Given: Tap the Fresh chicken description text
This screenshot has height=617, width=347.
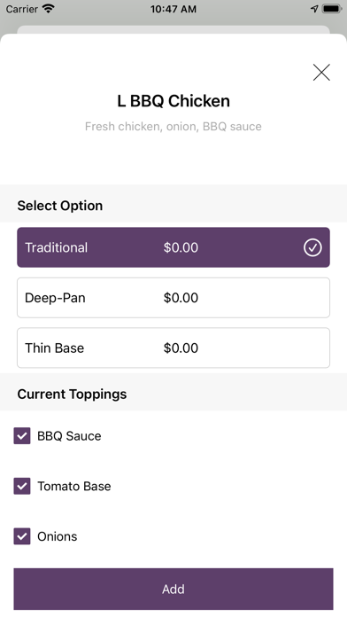Looking at the screenshot, I should pos(173,126).
